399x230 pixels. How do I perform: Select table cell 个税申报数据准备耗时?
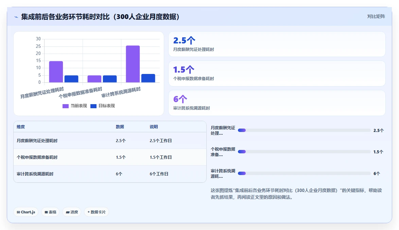pyautogui.click(x=37, y=157)
